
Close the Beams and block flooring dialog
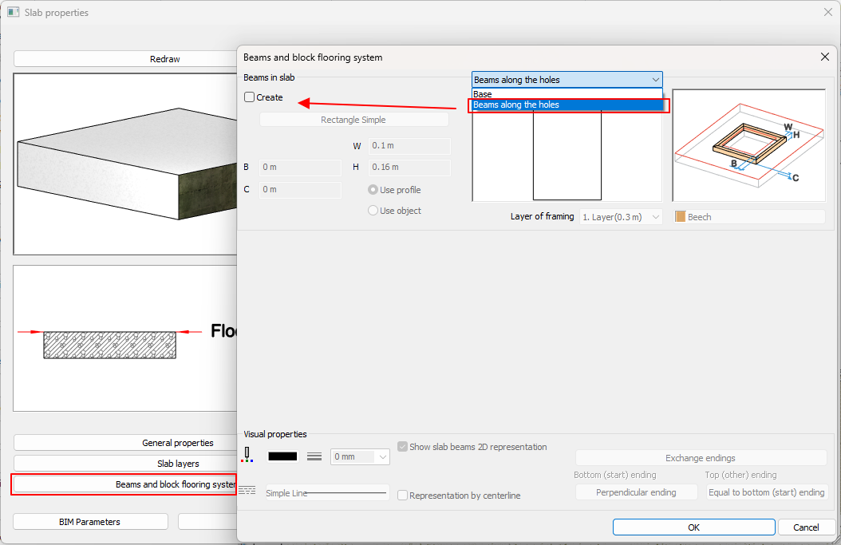[825, 57]
